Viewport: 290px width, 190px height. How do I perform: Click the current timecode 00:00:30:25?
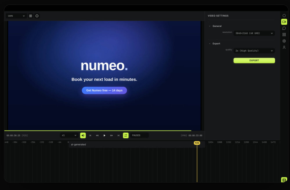(x=13, y=136)
